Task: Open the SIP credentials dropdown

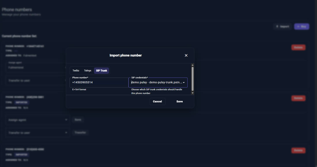Action: tap(158, 82)
